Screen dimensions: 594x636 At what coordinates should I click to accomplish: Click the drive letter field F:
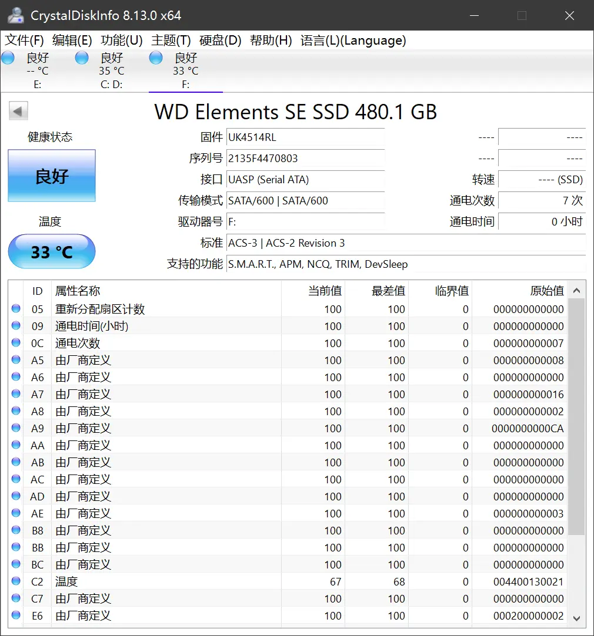point(306,221)
